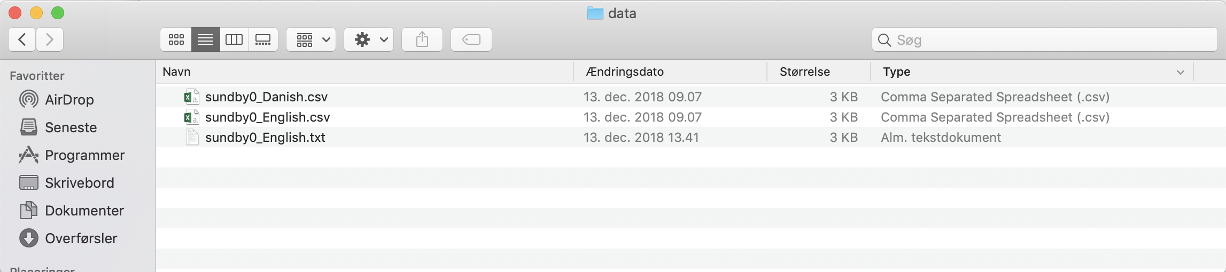Click the Share toolbar button
This screenshot has width=1226, height=272.
(422, 39)
